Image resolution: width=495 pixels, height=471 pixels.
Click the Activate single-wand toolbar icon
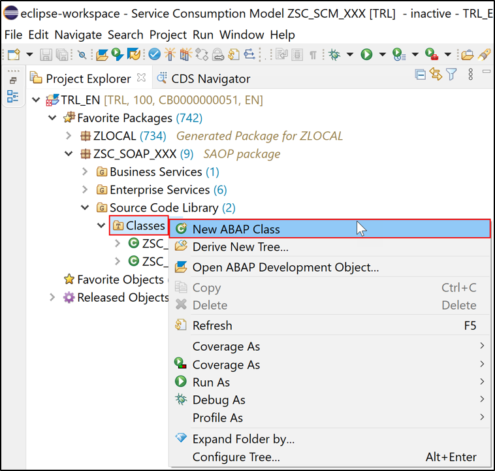point(170,54)
